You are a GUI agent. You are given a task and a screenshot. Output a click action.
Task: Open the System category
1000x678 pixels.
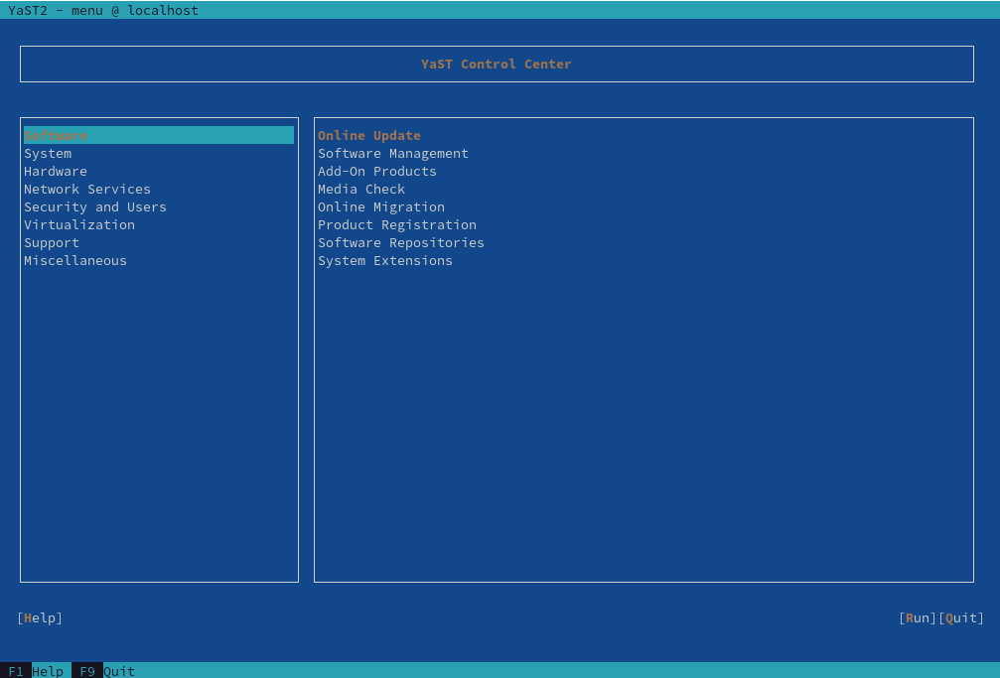48,153
